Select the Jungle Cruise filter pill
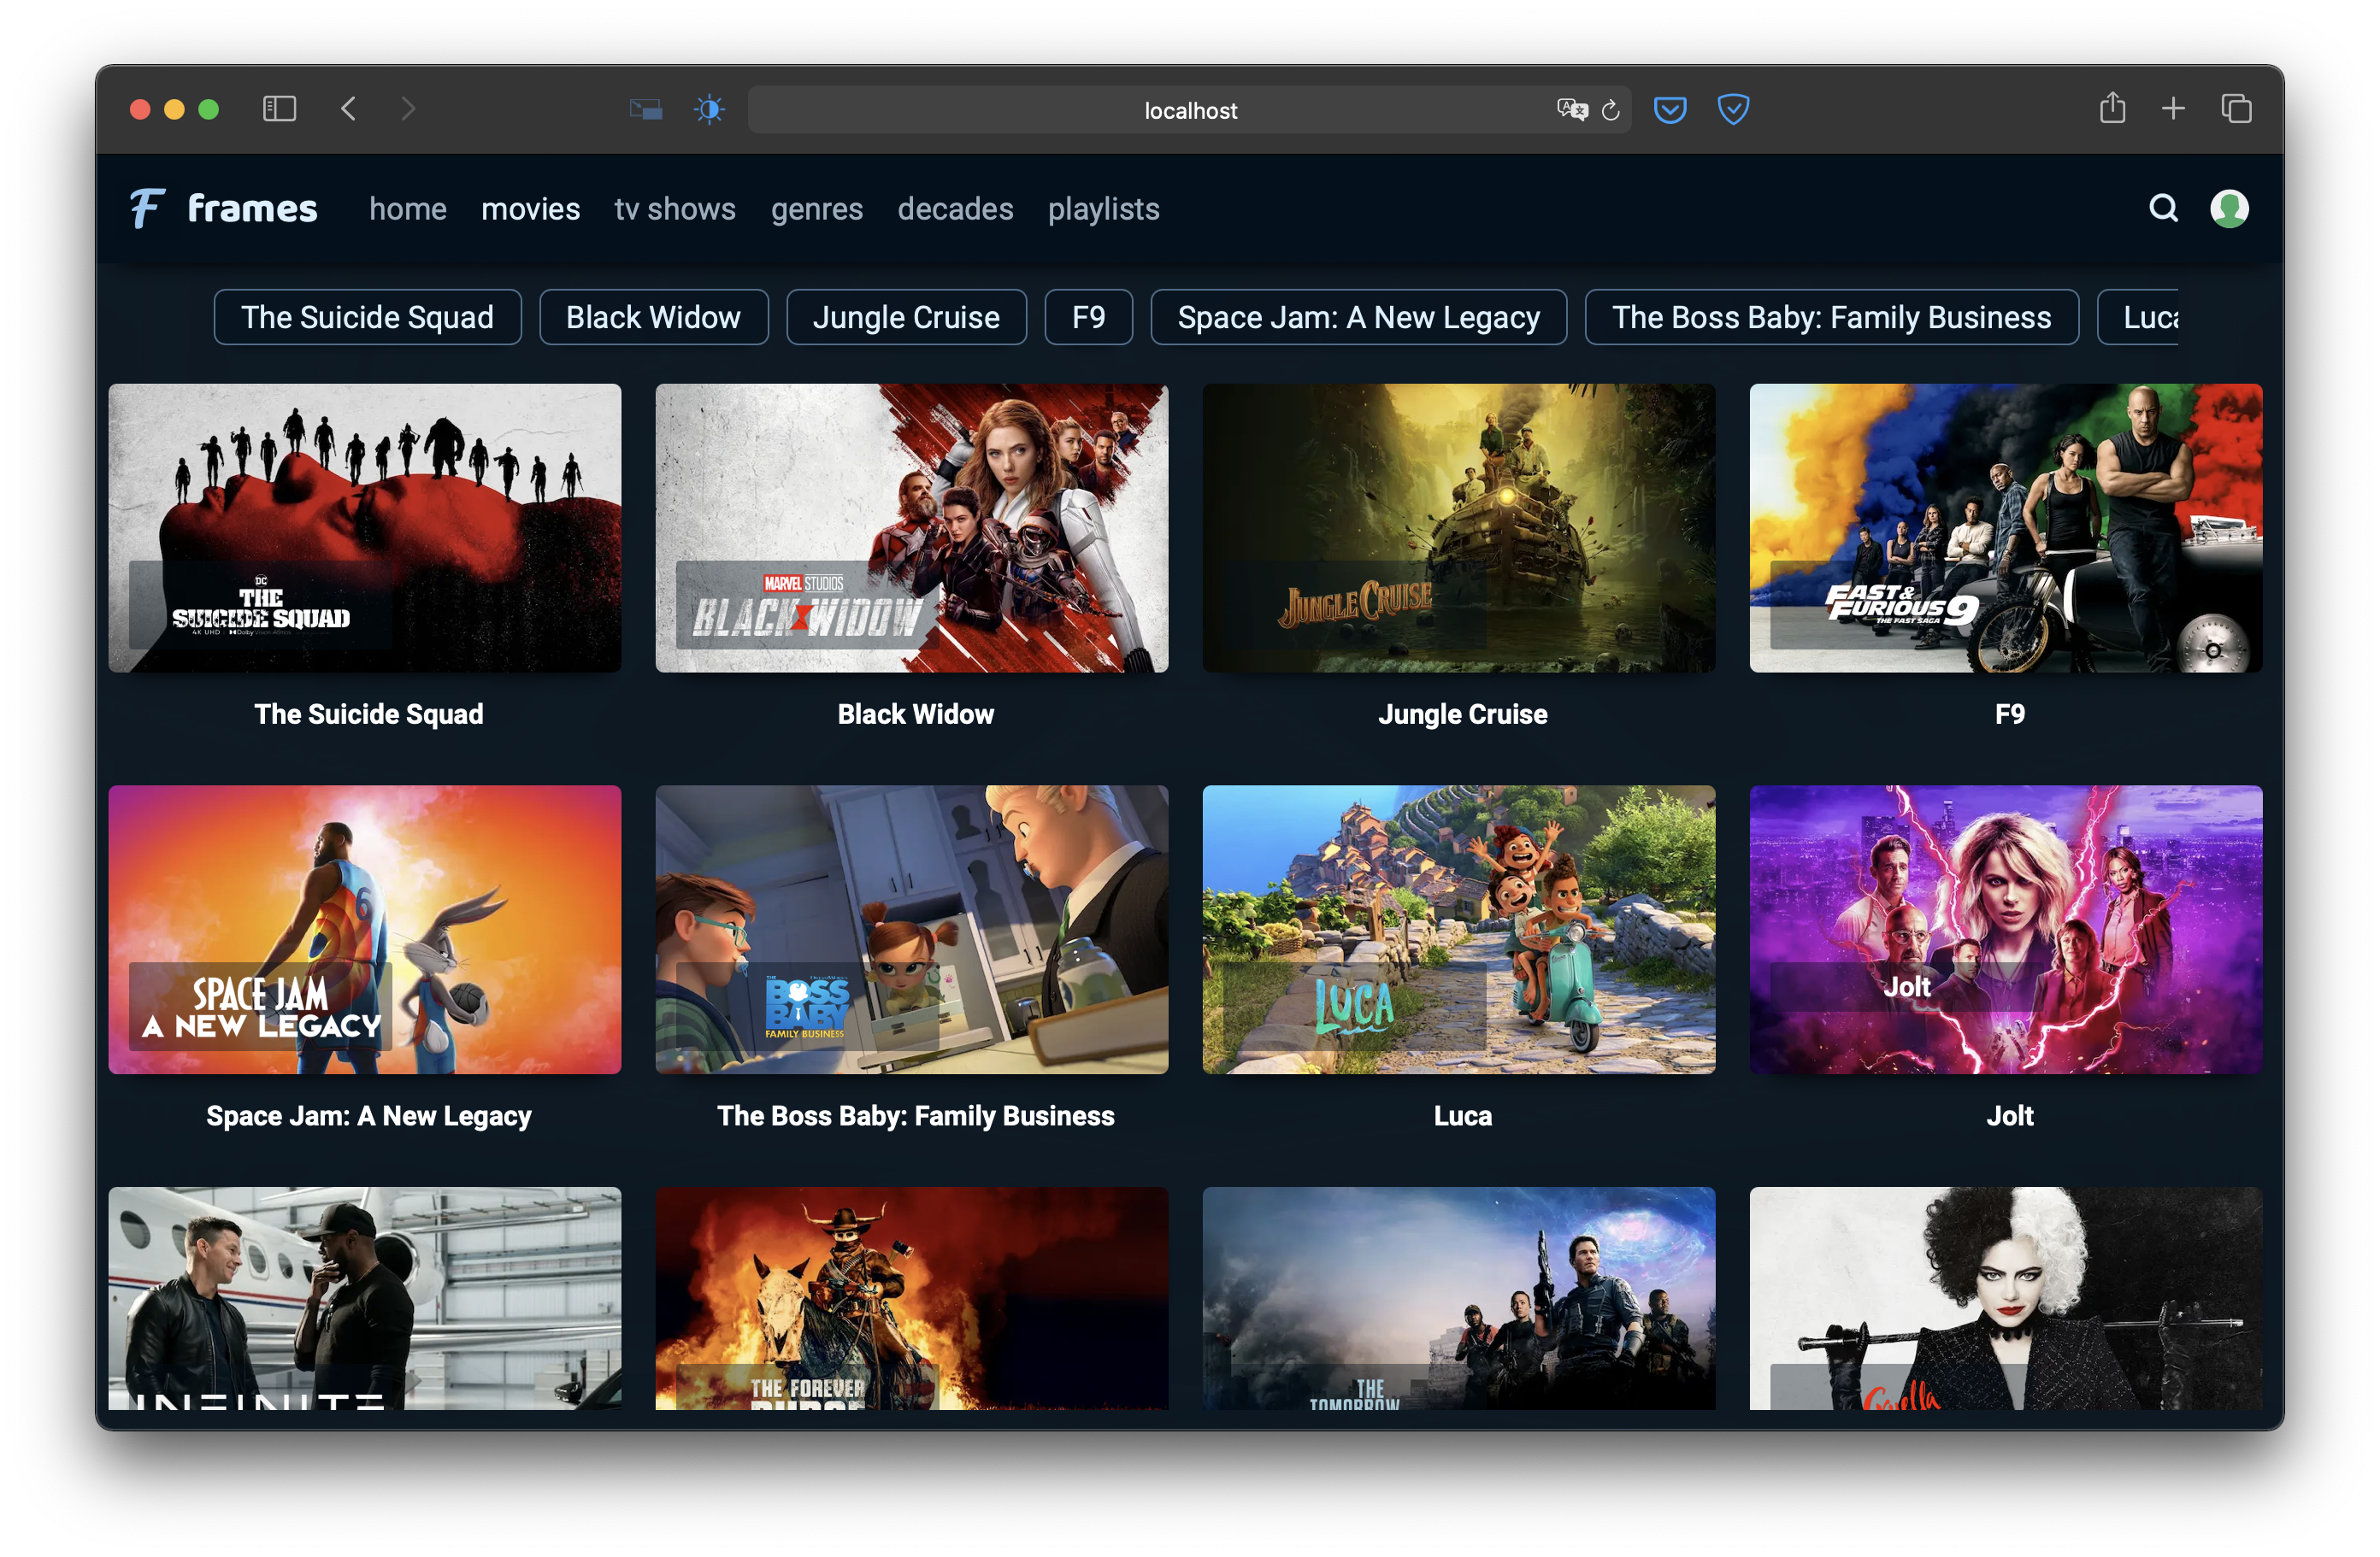Screen dimensions: 2380x1557 [x=906, y=318]
